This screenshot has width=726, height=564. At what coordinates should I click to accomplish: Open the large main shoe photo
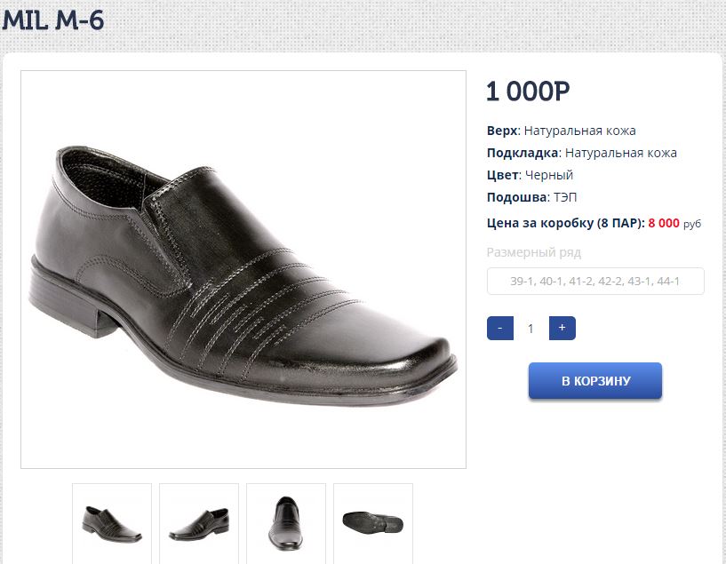243,269
